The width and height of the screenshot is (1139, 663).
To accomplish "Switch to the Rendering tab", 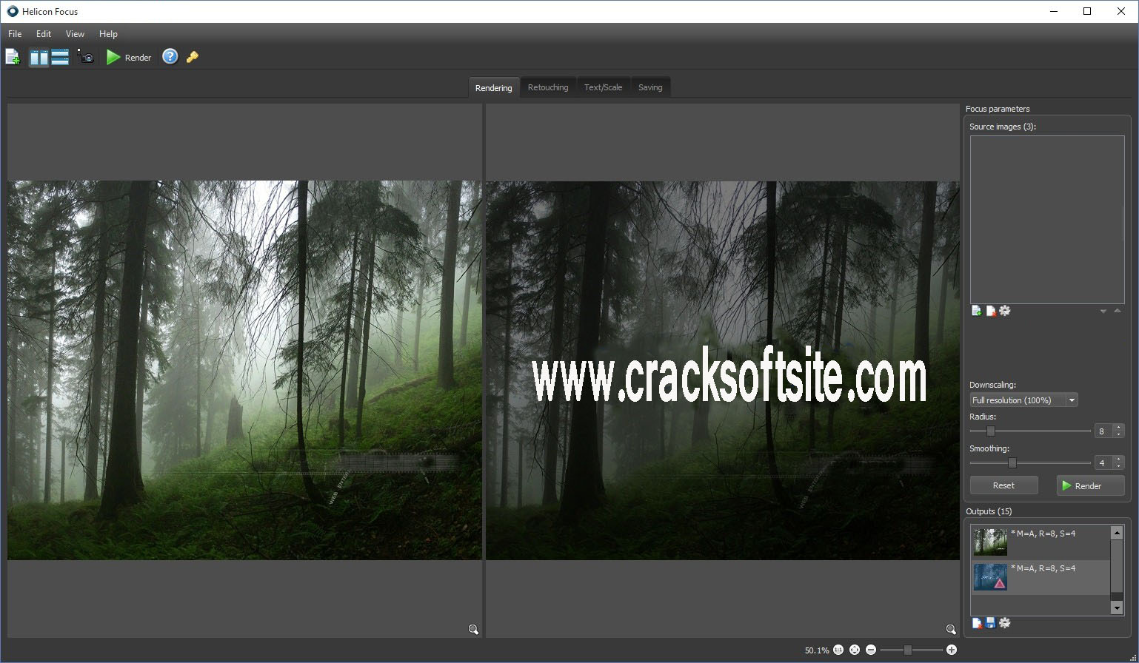I will (493, 87).
